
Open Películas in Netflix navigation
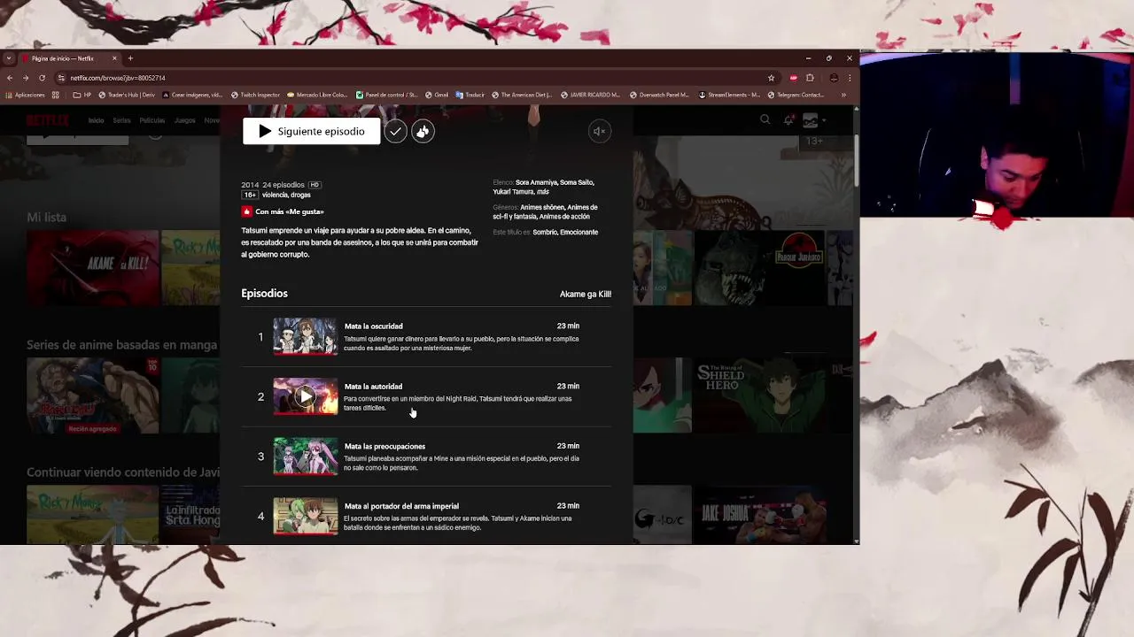pos(152,120)
